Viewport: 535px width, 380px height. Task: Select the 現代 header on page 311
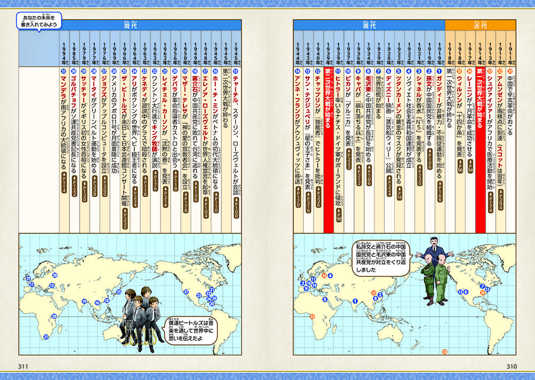(x=130, y=25)
